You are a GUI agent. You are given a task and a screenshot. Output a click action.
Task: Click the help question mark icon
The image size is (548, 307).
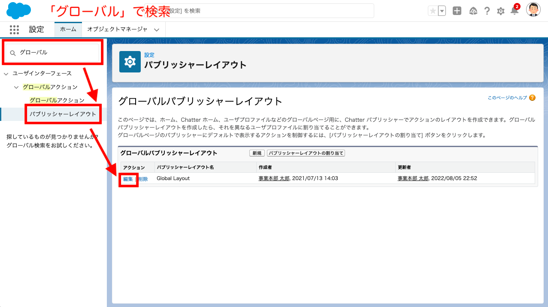tap(487, 11)
